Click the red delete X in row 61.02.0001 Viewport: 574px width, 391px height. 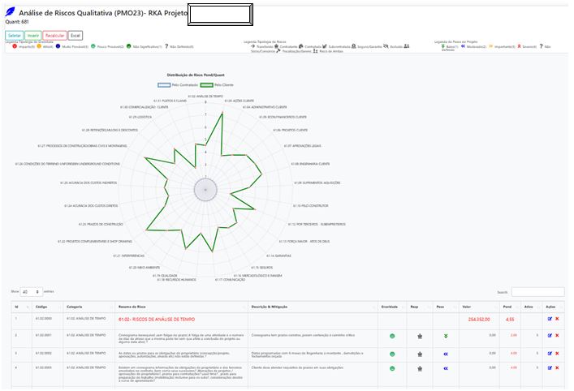557,335
